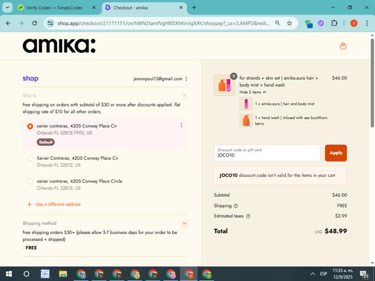Select default xavier contreras Conway Place Cir address

coord(30,126)
